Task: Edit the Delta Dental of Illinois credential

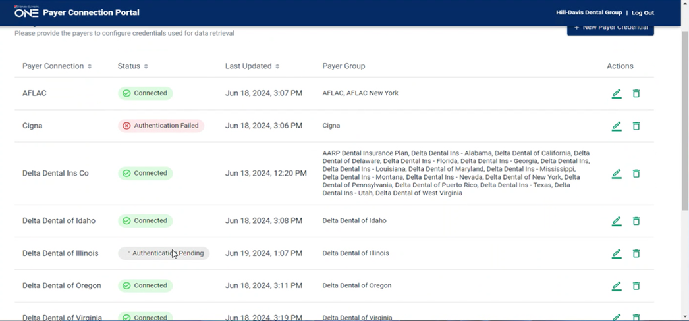Action: pyautogui.click(x=617, y=253)
